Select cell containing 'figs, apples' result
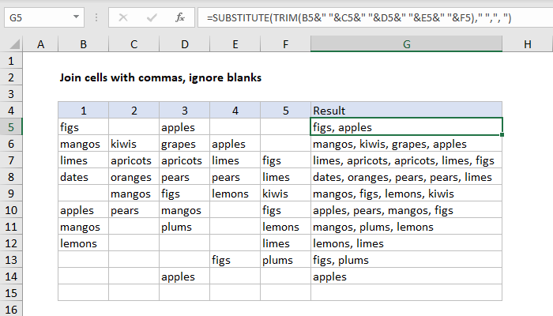Viewport: 553px width, 316px height. 406,126
